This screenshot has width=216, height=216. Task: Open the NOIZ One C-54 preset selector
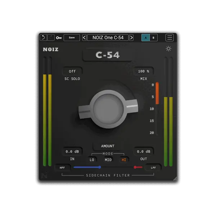108,37
